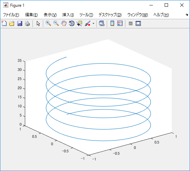The width and height of the screenshot is (190, 171).
Task: Click the z-axis tick label 20
Action: pyautogui.click(x=20, y=88)
